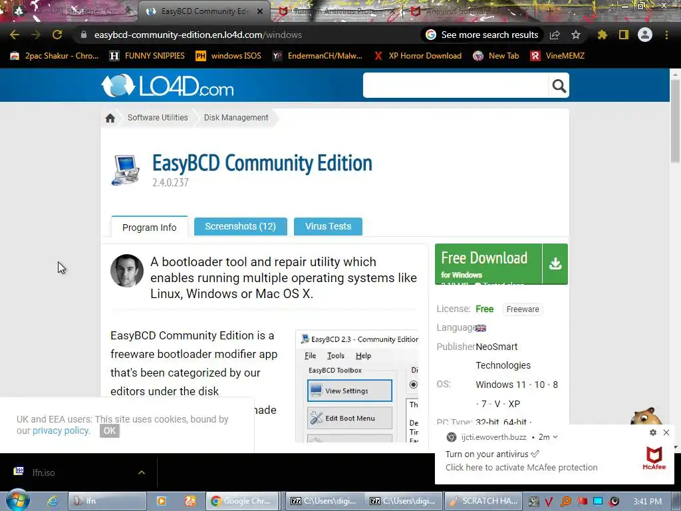This screenshot has height=511, width=681.
Task: Click See more search results chip
Action: tap(481, 35)
